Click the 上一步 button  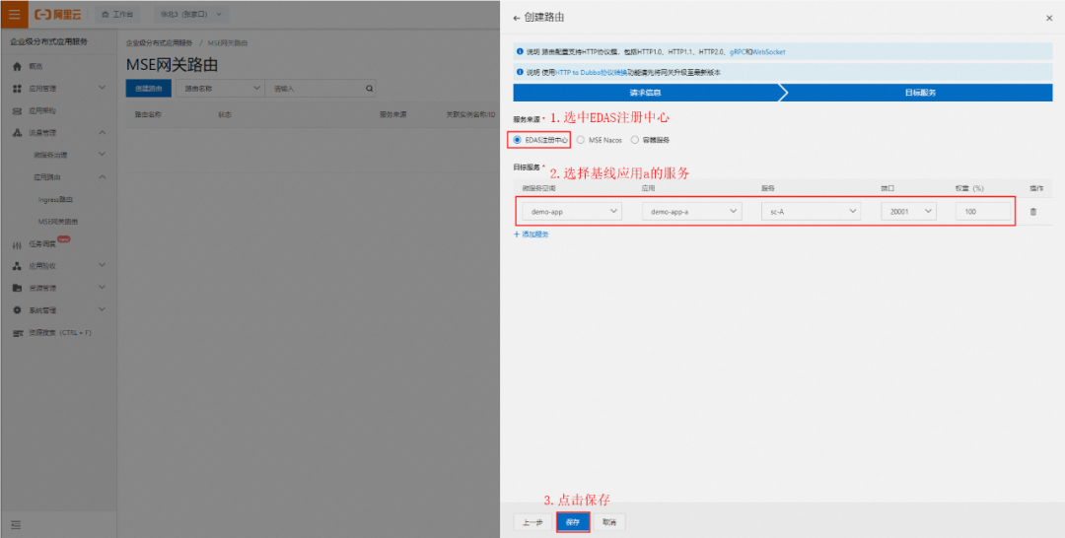pos(532,522)
